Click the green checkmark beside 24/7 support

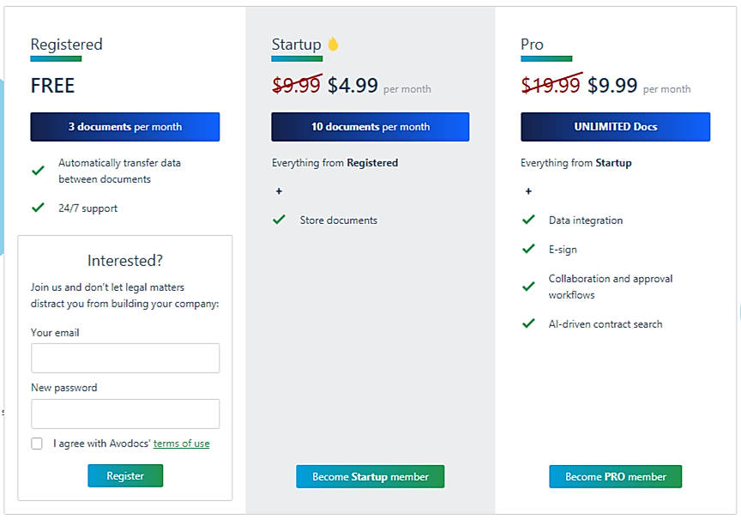(x=39, y=207)
